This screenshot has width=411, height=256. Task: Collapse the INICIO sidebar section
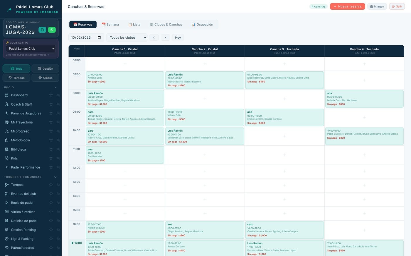[55, 87]
